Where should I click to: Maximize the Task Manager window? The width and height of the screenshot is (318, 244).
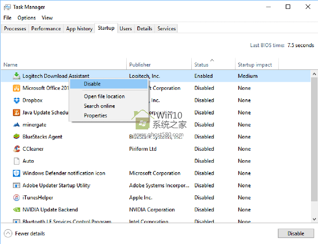(288, 7)
